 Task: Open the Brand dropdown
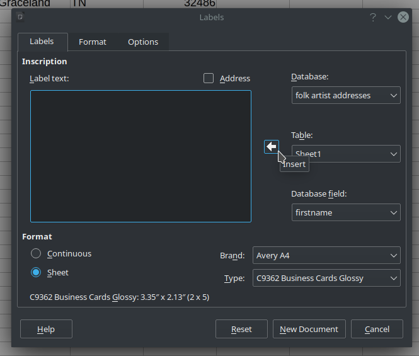(326, 255)
